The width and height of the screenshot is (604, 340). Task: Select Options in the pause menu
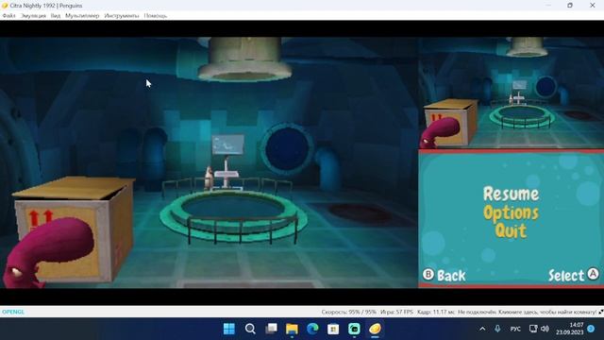(511, 213)
